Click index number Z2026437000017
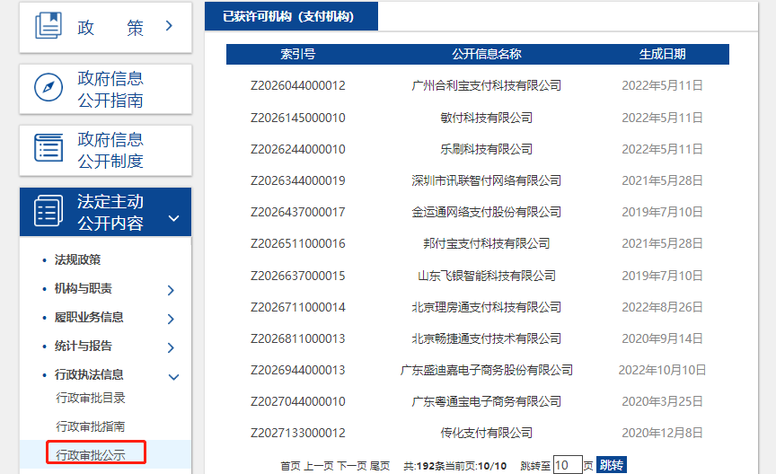 coord(298,212)
